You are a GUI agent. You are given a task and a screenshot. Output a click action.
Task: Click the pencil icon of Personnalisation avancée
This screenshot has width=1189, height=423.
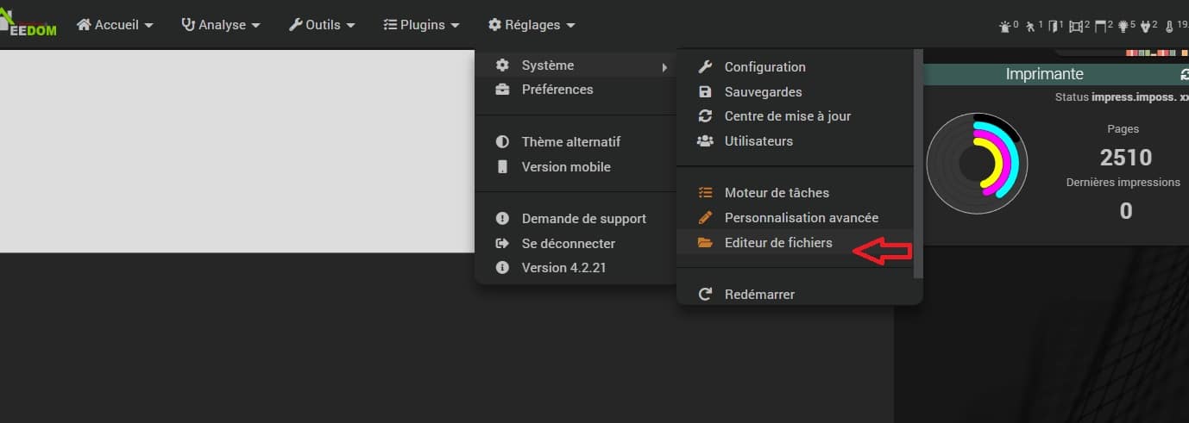(x=705, y=218)
